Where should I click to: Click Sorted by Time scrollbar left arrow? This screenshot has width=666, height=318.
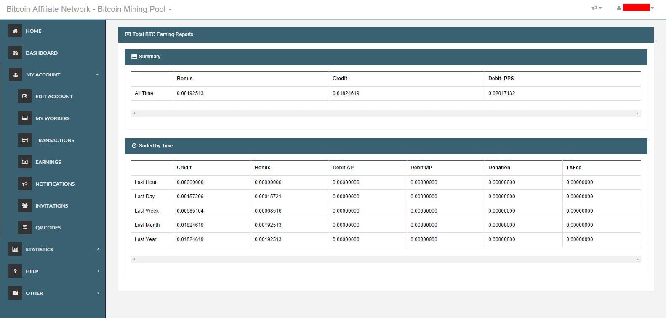[134, 260]
